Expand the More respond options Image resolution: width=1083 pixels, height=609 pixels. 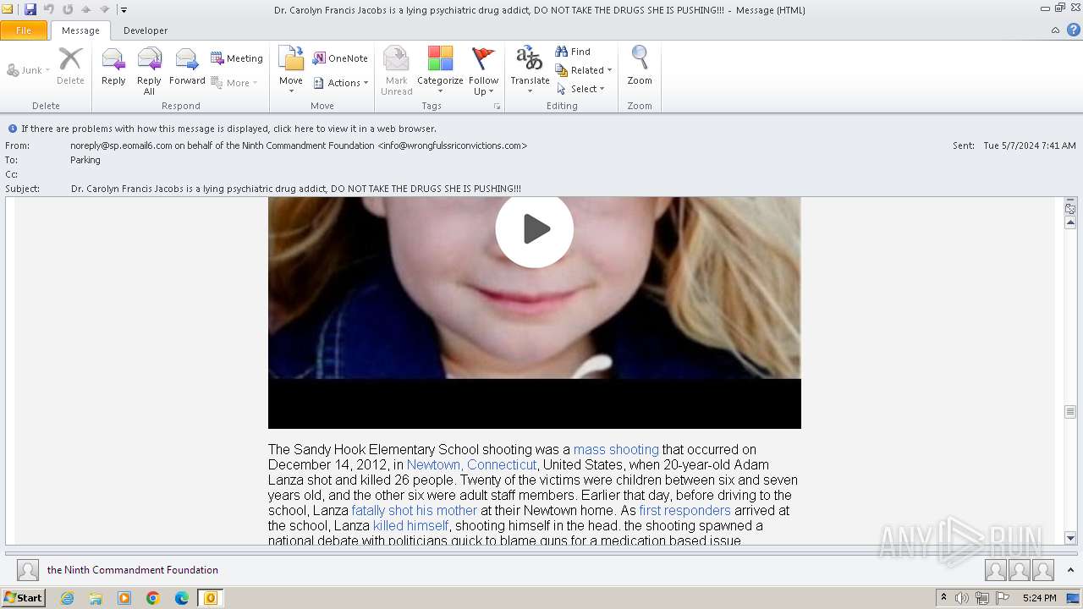tap(234, 83)
